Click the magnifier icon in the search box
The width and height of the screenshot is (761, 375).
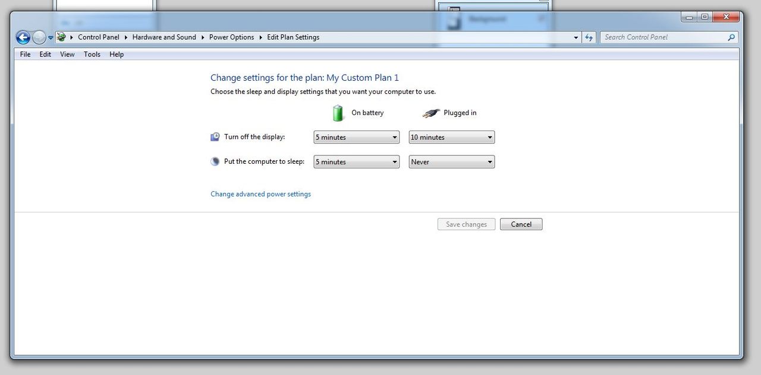[731, 37]
